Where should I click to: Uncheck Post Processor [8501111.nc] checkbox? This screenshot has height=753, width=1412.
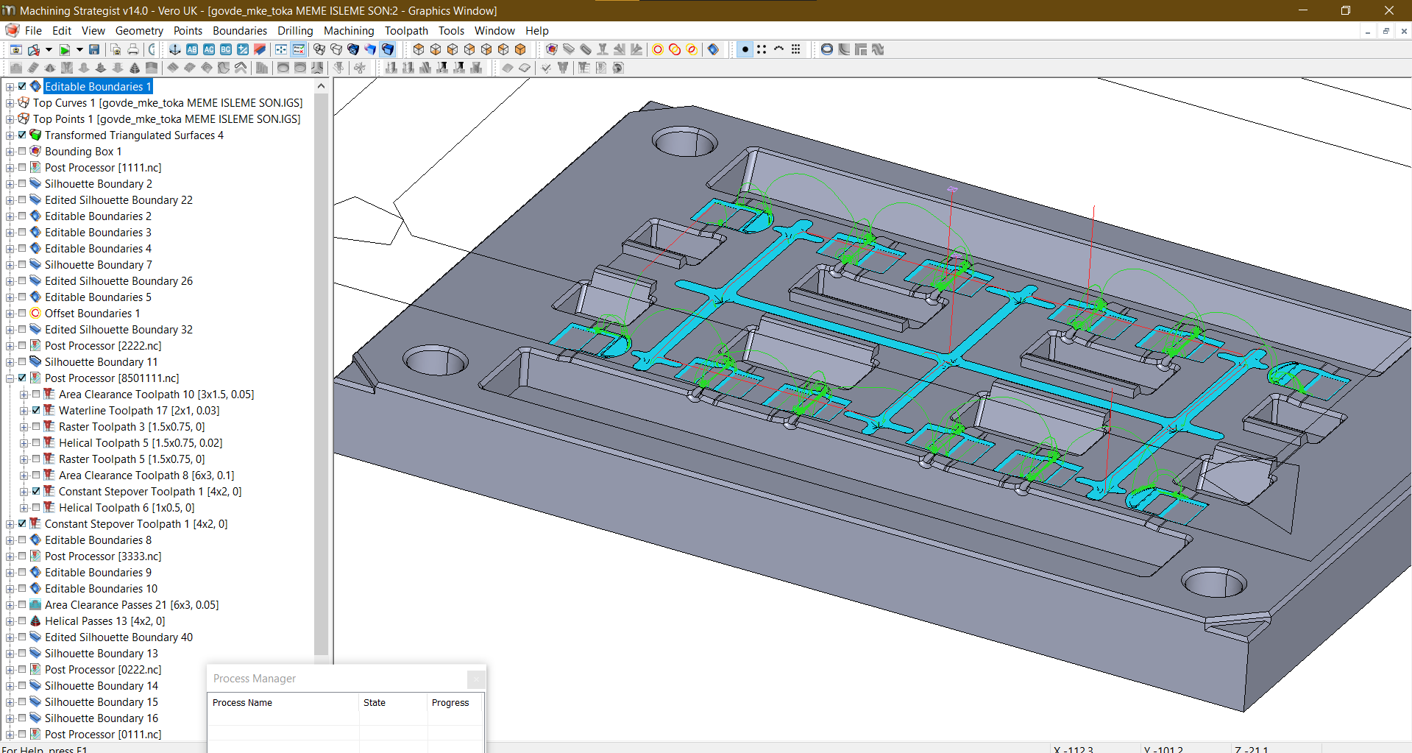coord(22,378)
